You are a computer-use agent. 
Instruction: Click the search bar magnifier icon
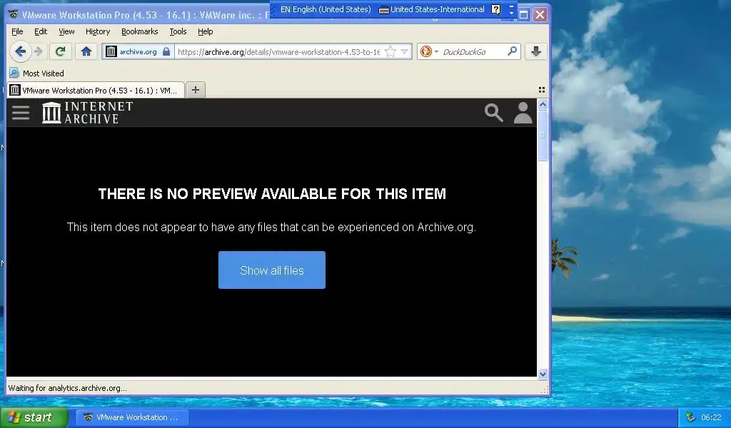coord(512,51)
